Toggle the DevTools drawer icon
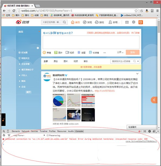Viewport: 161px width, 166px height. pos(145,131)
